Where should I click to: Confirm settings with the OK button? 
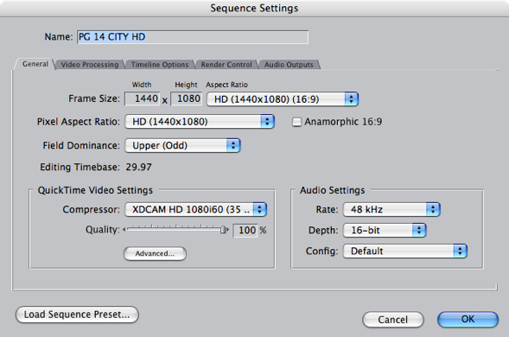pos(468,320)
